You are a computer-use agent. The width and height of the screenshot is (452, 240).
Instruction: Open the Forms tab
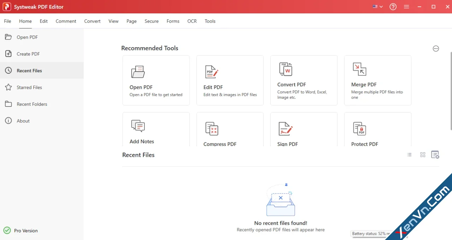coord(173,21)
